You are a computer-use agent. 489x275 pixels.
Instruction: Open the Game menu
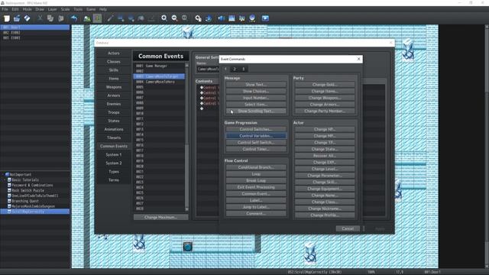(x=91, y=9)
